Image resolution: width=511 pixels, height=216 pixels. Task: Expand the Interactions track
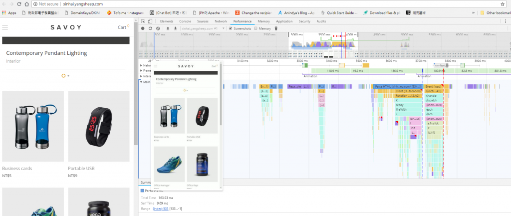click(141, 76)
